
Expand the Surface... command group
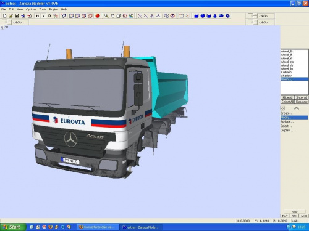click(x=287, y=122)
